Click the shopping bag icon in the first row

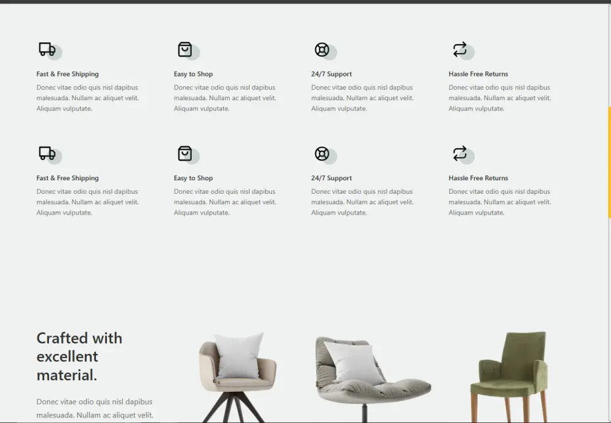[x=185, y=50]
